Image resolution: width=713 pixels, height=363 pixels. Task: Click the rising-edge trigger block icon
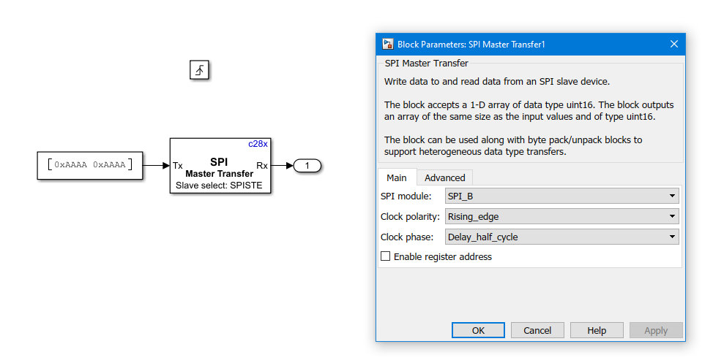(x=200, y=70)
